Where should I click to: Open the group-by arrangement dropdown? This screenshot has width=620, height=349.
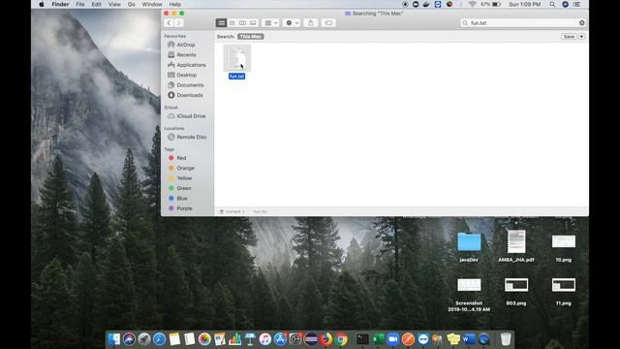point(271,23)
